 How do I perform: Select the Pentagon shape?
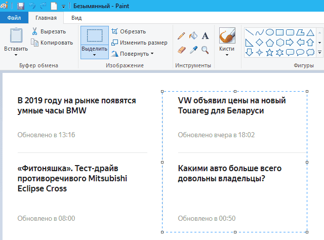270,43
